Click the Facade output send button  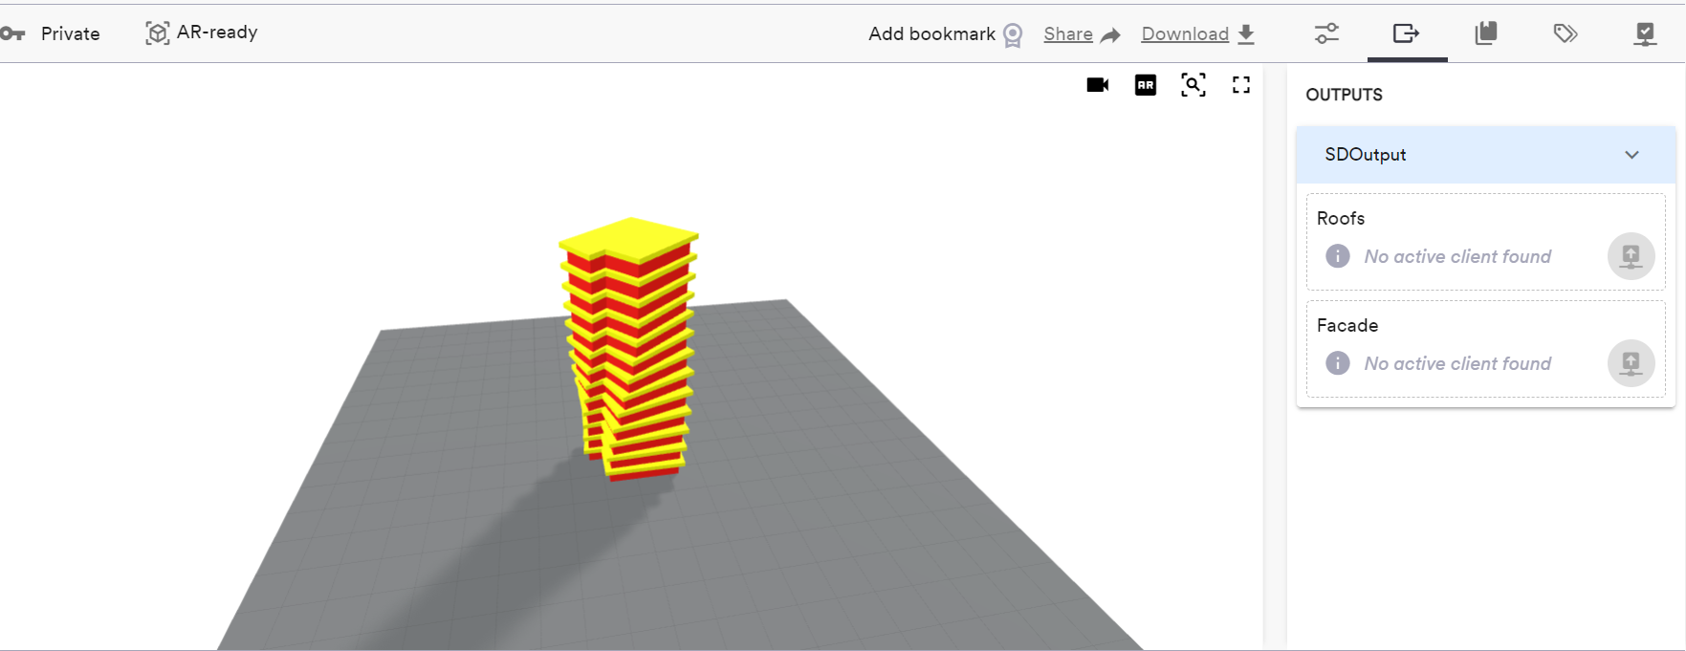point(1631,363)
